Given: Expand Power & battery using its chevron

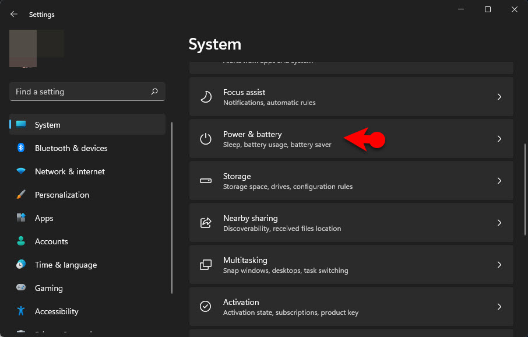Looking at the screenshot, I should pos(499,139).
